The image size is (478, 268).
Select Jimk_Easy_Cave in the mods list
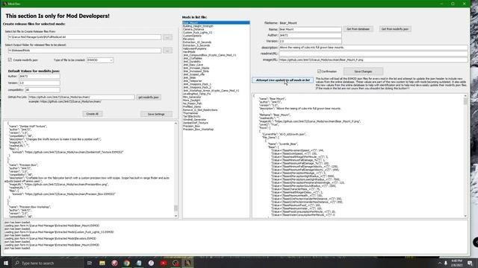[216, 65]
